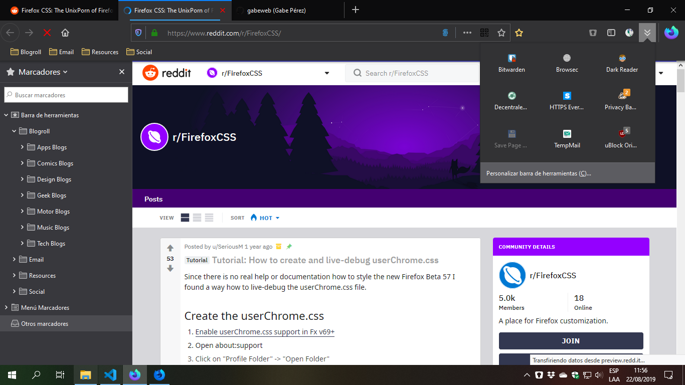
Task: Collapse the Barra de herramientas tree node
Action: (7, 115)
